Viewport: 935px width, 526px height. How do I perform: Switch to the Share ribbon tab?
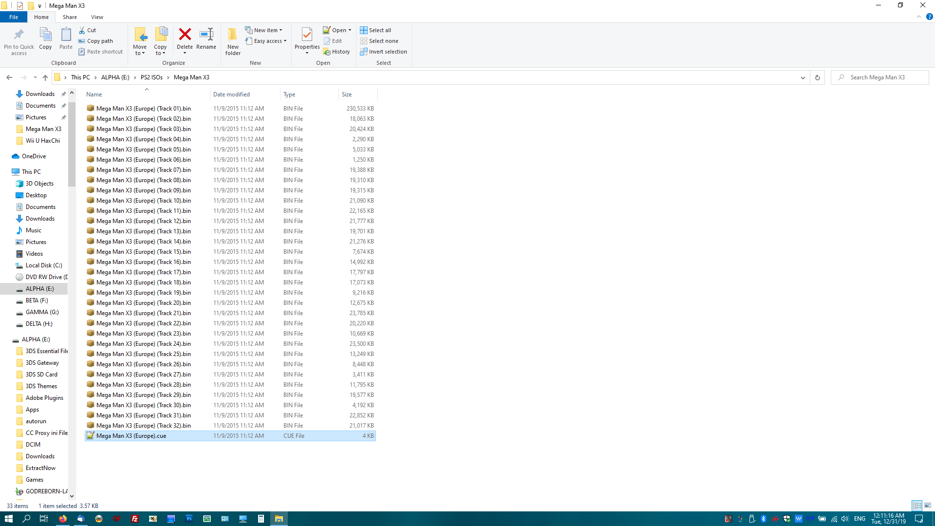(x=70, y=17)
